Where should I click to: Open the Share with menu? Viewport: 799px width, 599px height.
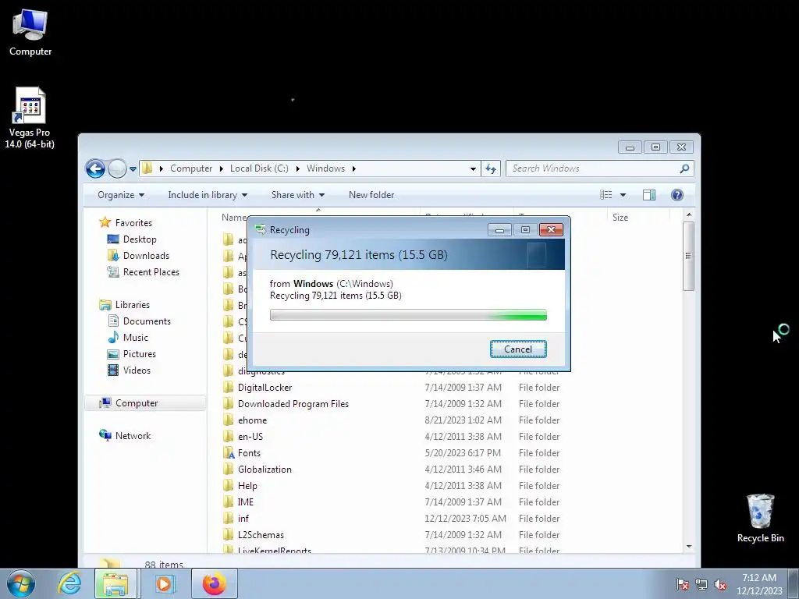297,195
